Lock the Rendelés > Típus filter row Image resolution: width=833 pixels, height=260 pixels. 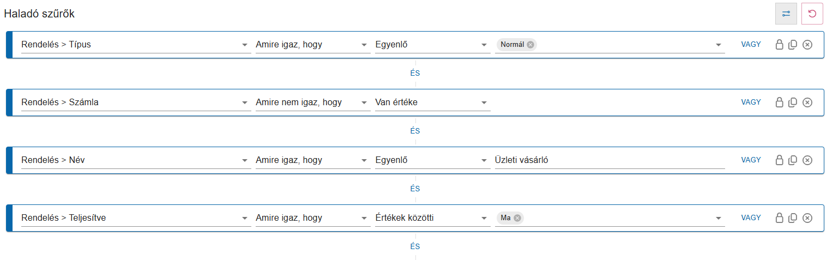780,45
